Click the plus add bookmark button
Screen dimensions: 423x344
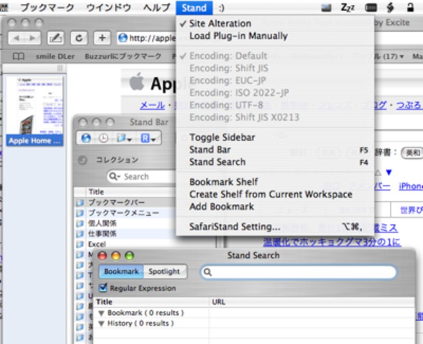pos(102,38)
